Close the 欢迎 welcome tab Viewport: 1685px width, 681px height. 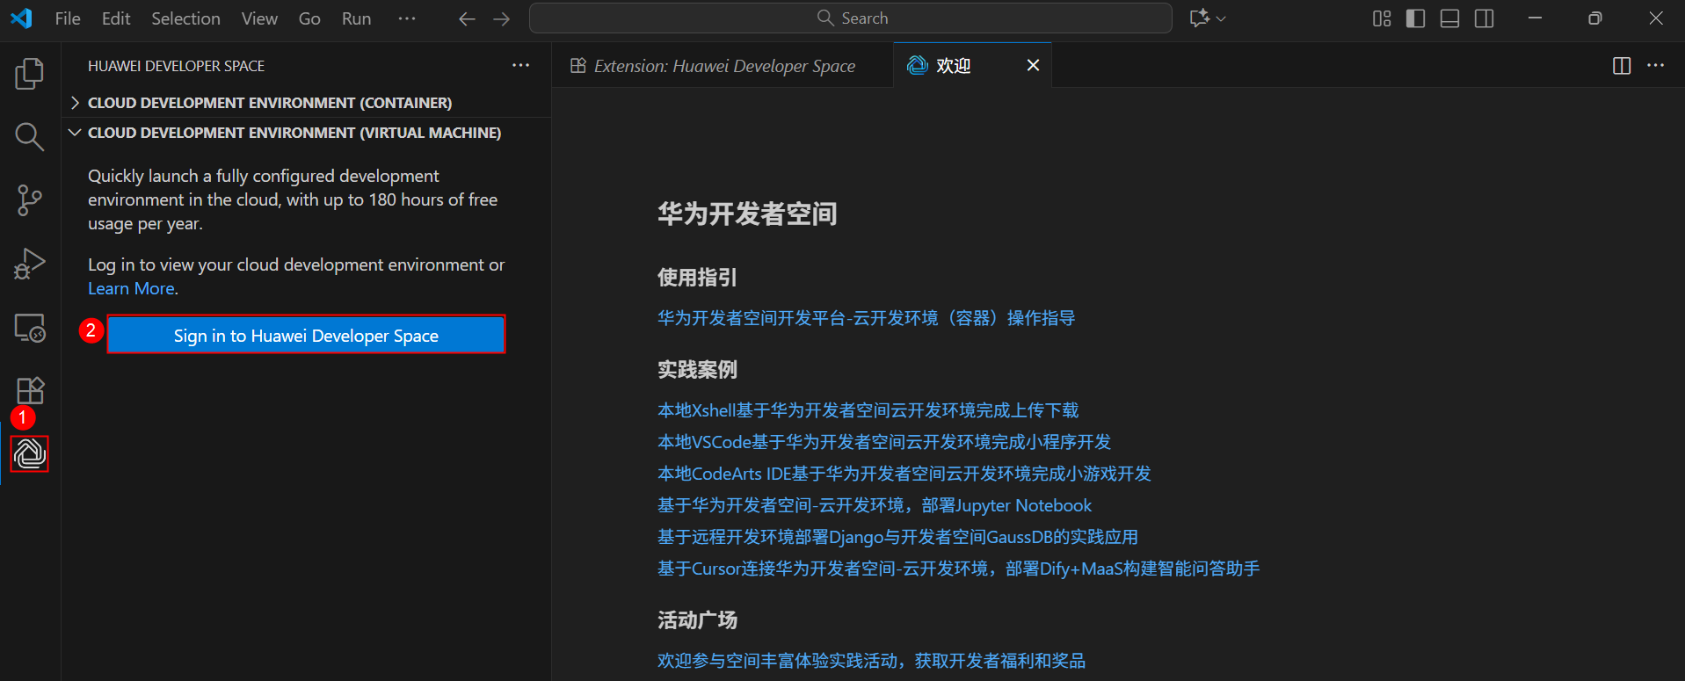tap(1033, 66)
